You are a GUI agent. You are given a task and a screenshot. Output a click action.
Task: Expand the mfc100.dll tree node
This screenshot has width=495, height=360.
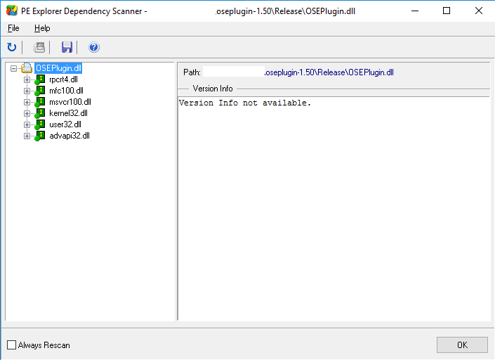point(27,91)
